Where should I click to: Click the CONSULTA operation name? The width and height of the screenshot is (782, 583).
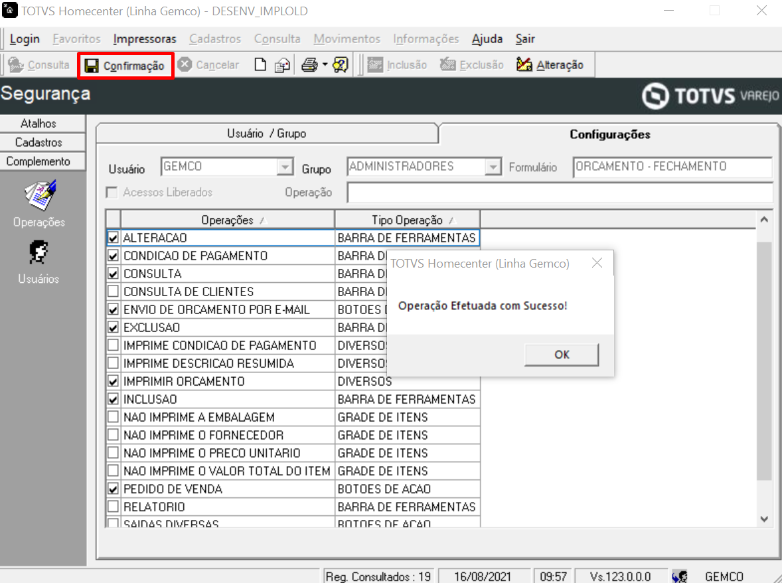153,274
